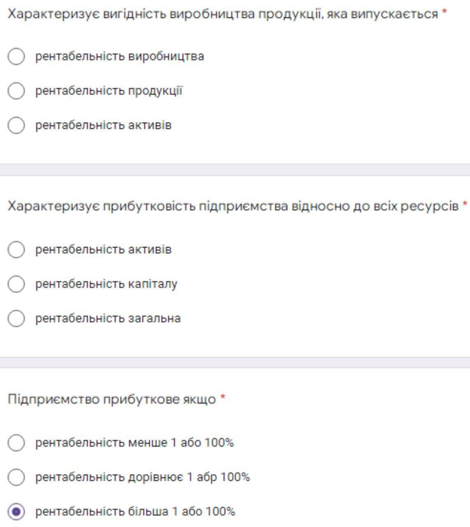Screen dimensions: 470x527
Task: Select 'рентабельність менше 1 або 100%' radio
Action: point(16,443)
